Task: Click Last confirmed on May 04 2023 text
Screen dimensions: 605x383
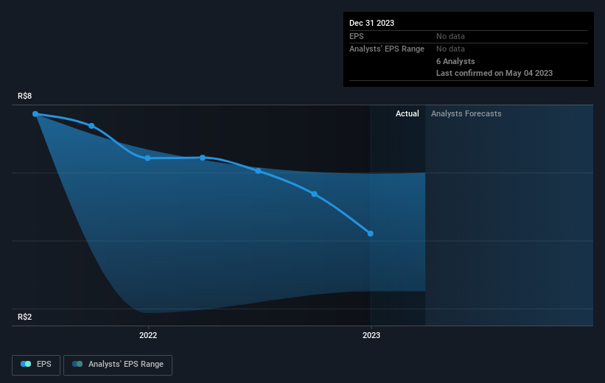Action: click(494, 73)
